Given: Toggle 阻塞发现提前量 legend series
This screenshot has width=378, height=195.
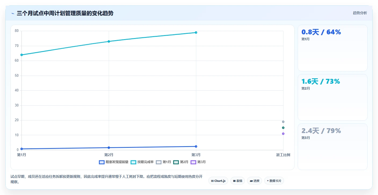Looking at the screenshot, I should click(x=114, y=162).
